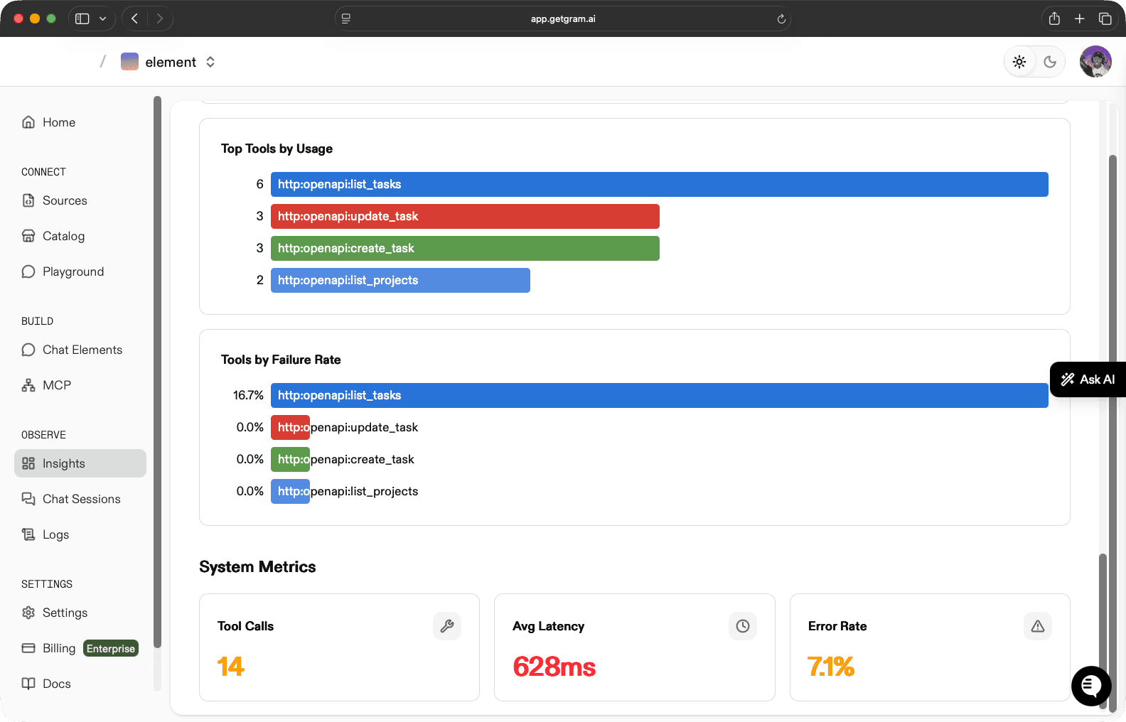Click the Top Tools by Usage title

277,149
